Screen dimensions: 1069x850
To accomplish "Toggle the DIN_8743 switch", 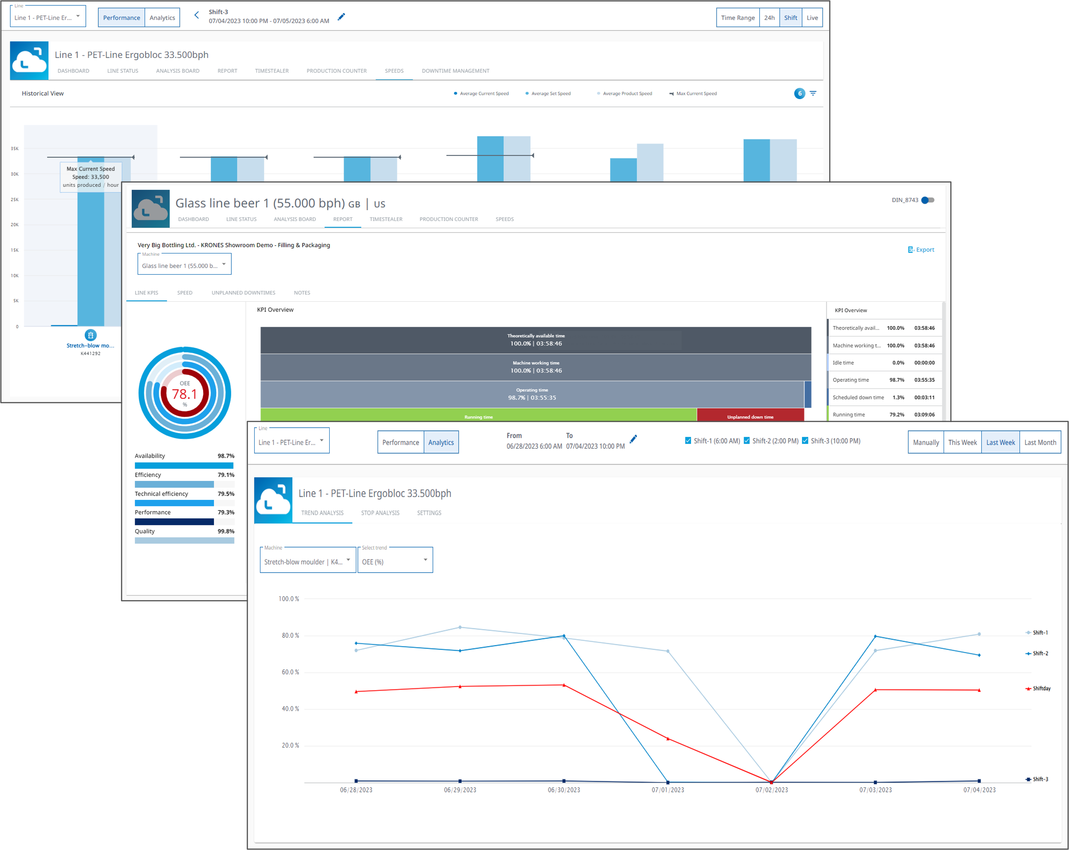I will point(928,200).
